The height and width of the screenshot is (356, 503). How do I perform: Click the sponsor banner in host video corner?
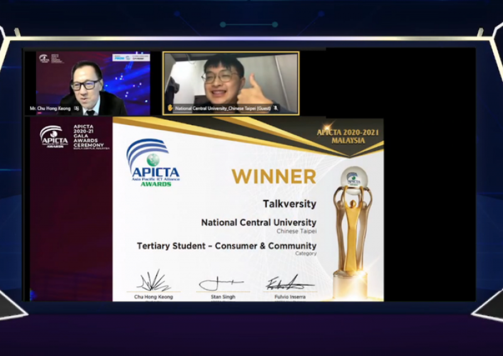point(131,58)
